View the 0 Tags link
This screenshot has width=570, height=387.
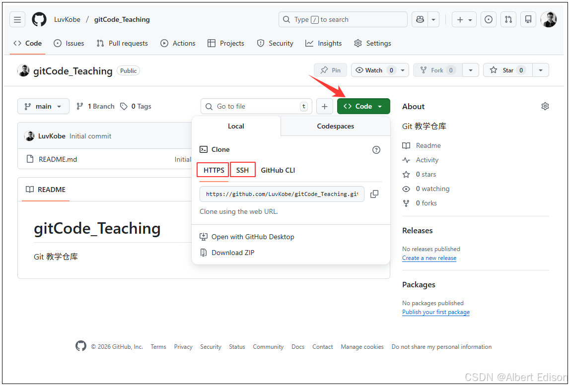(136, 106)
